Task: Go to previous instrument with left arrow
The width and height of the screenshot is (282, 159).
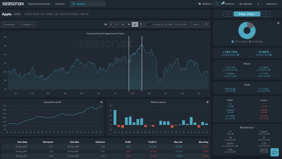Action: coord(111,24)
